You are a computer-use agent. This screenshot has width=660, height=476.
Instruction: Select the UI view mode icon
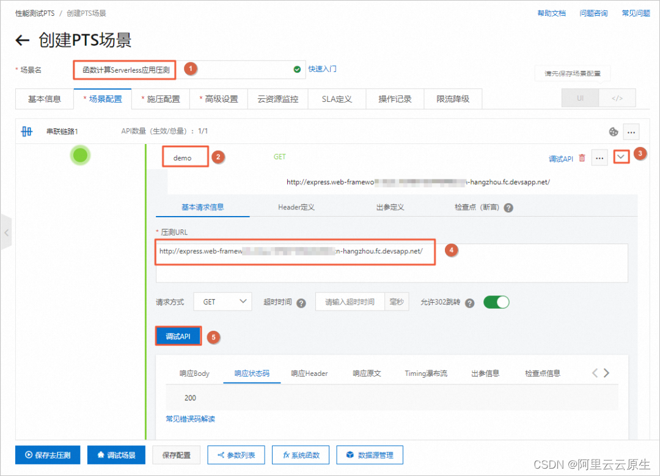[579, 98]
